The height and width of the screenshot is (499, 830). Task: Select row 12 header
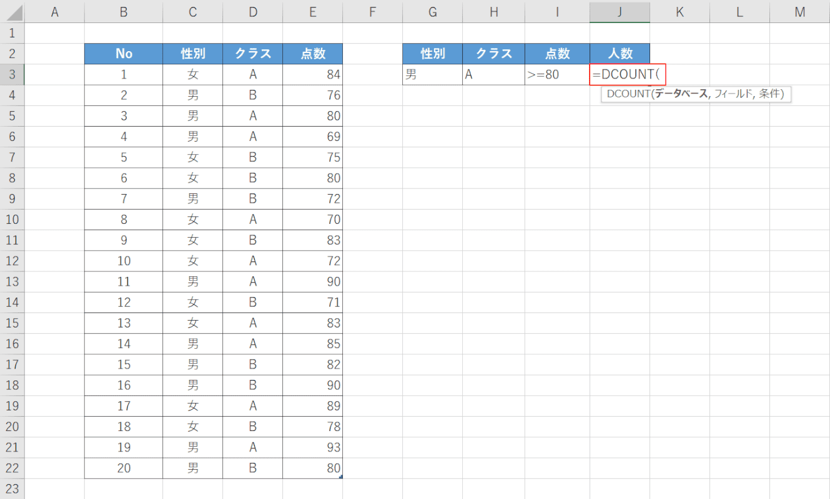[12, 261]
